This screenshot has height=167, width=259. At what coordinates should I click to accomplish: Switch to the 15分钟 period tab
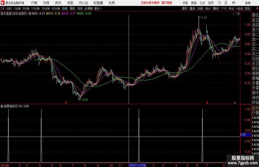(x=35, y=9)
